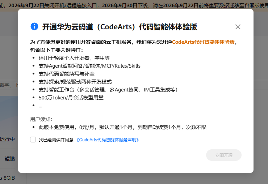The height and width of the screenshot is (184, 268).
Task: Click the background search input field behind dialog
Action: coord(9,85)
